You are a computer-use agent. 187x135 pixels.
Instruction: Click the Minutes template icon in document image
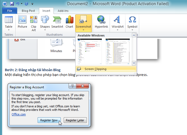pyautogui.click(x=56, y=43)
